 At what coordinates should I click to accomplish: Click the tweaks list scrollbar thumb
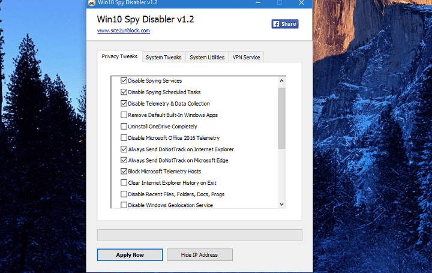(281, 118)
